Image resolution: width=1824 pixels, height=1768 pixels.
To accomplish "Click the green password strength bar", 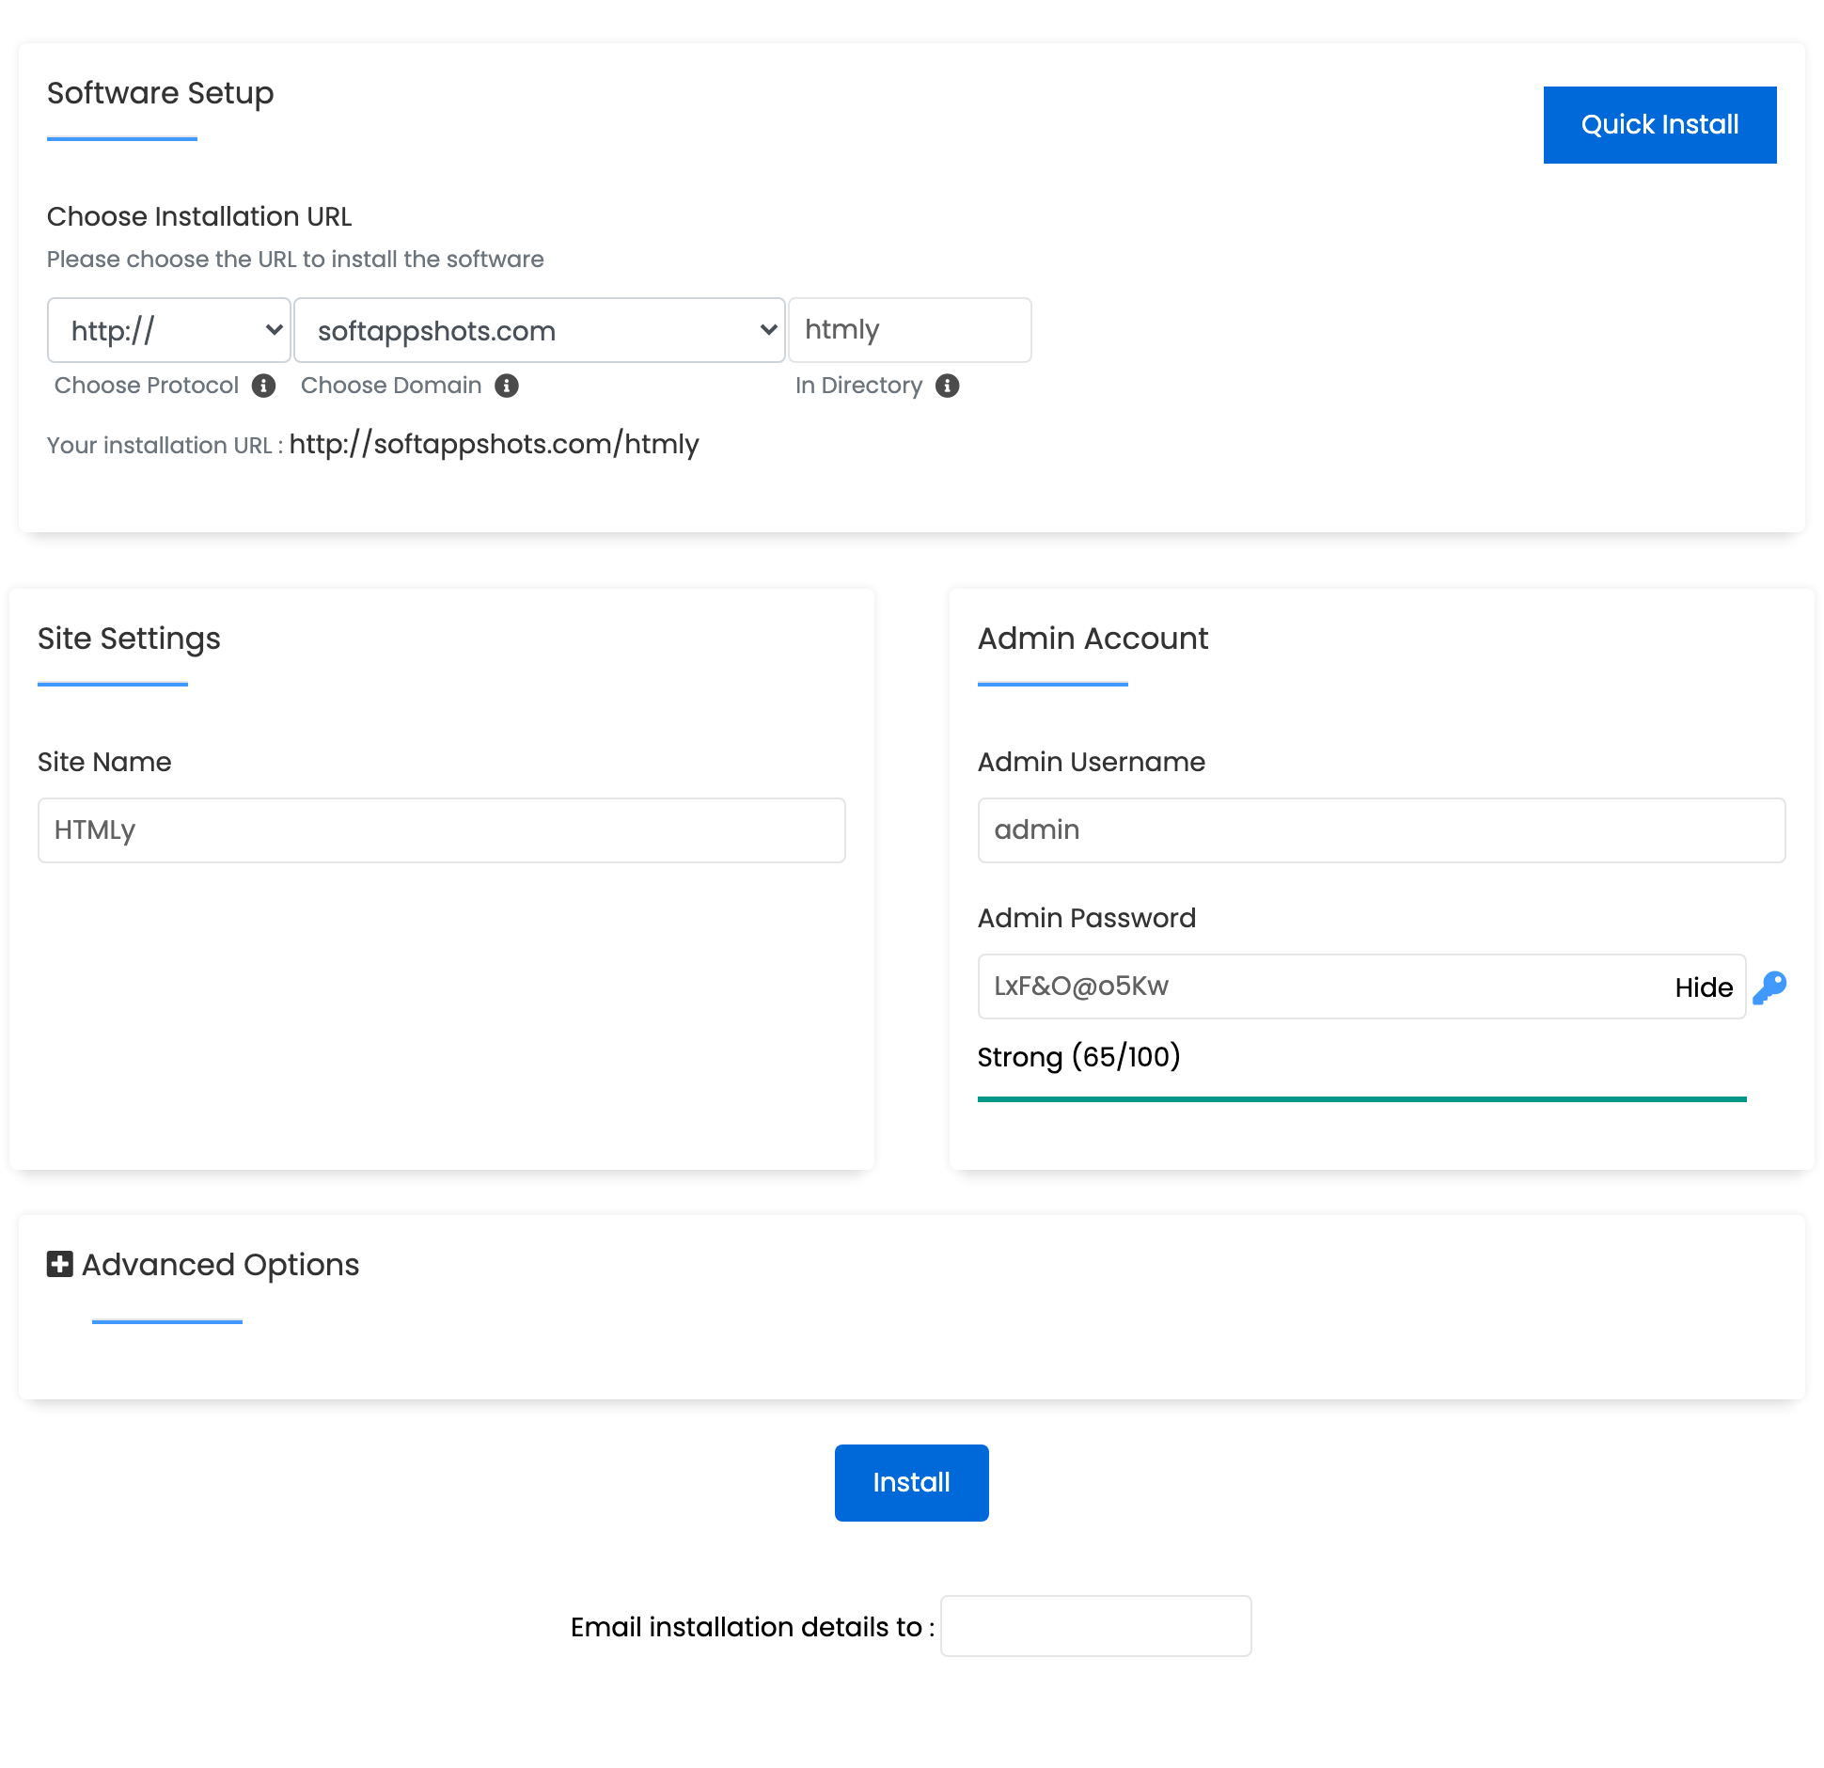I will click(1361, 1097).
